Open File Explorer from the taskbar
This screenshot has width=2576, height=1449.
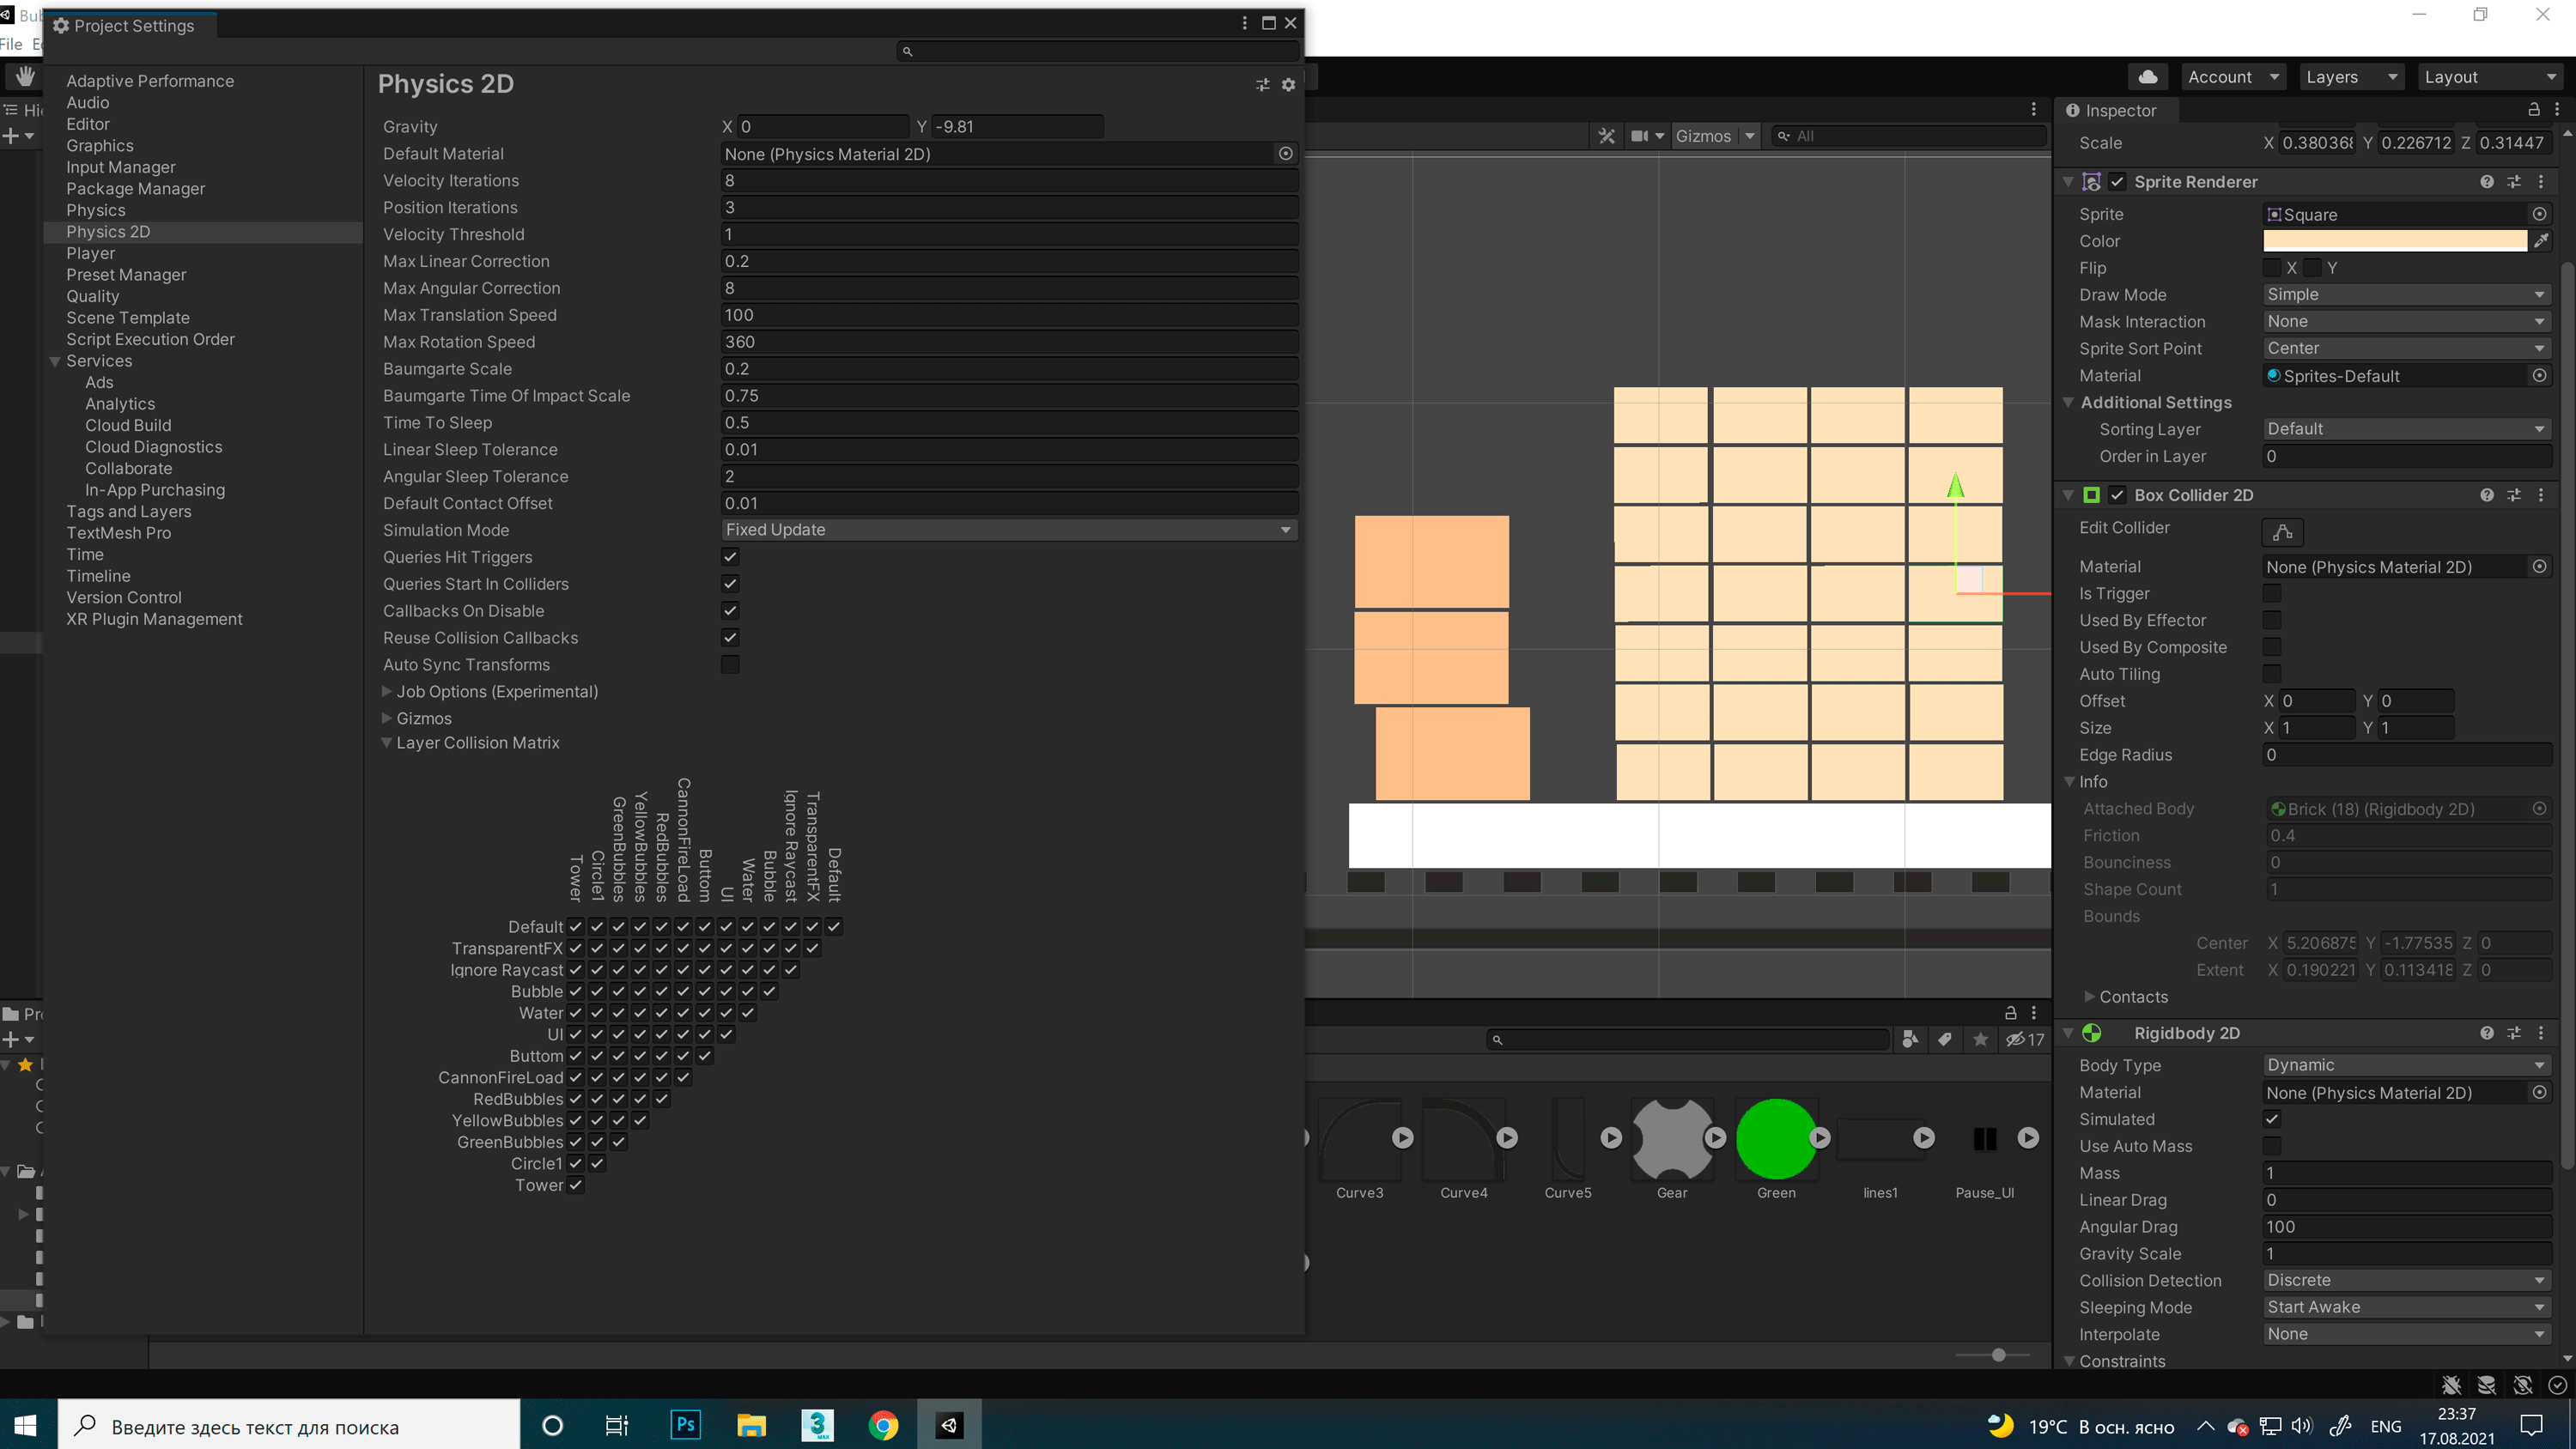click(x=752, y=1424)
